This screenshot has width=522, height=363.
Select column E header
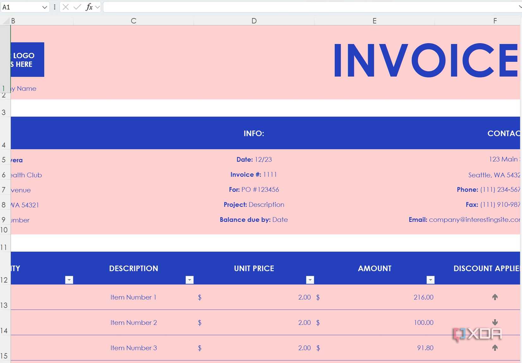(x=375, y=21)
